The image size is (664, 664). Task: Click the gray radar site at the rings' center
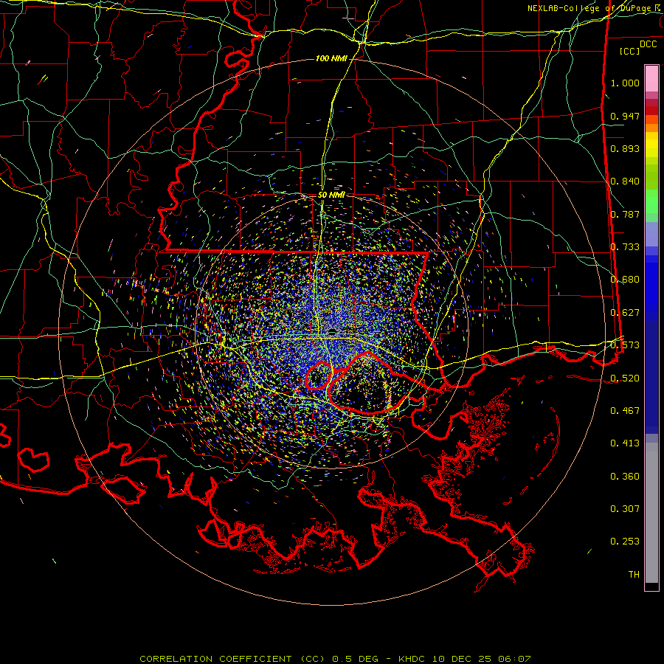tap(331, 333)
